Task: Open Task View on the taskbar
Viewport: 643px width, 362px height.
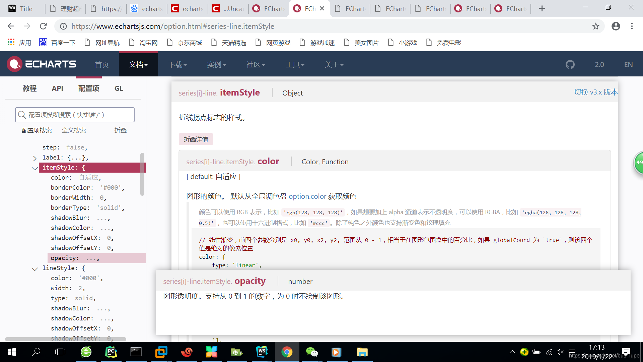Action: (x=60, y=352)
